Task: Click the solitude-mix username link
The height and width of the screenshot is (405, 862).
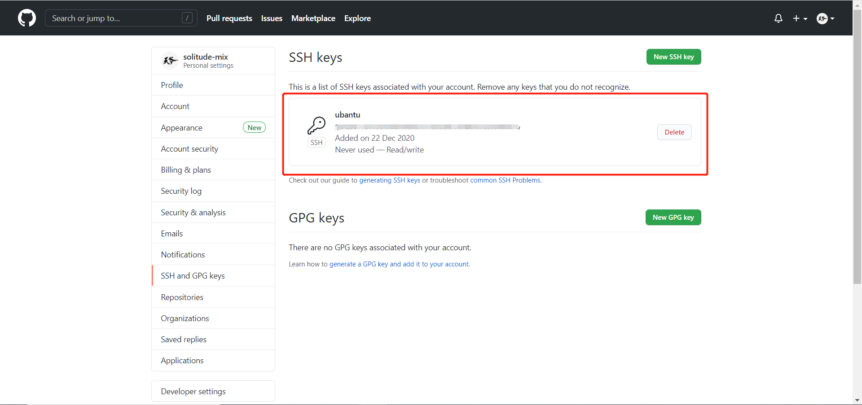Action: coord(206,57)
